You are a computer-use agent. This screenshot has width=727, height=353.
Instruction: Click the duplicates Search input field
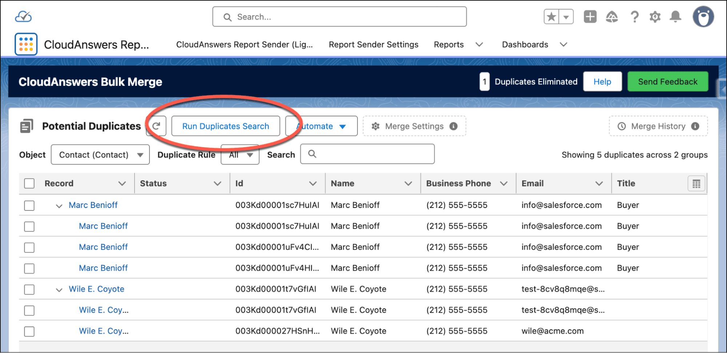point(367,154)
